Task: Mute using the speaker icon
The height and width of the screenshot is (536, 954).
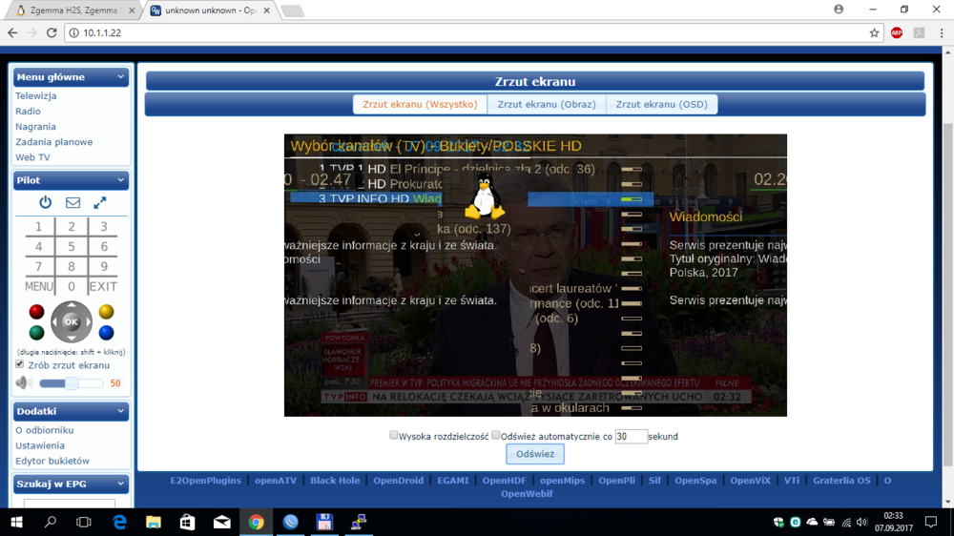Action: (23, 383)
